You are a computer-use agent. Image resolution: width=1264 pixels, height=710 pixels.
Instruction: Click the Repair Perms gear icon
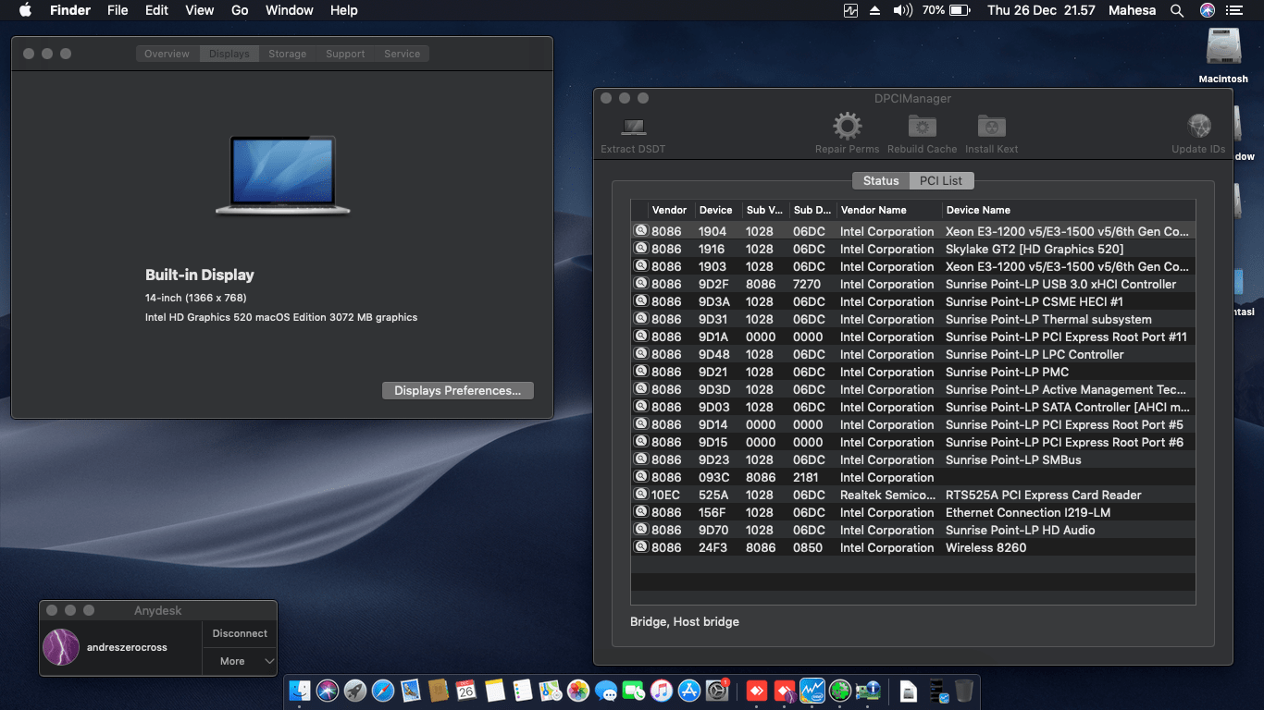point(847,127)
